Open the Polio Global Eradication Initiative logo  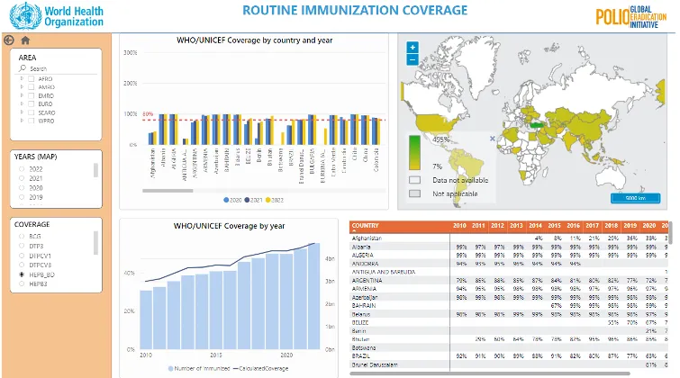tap(631, 17)
